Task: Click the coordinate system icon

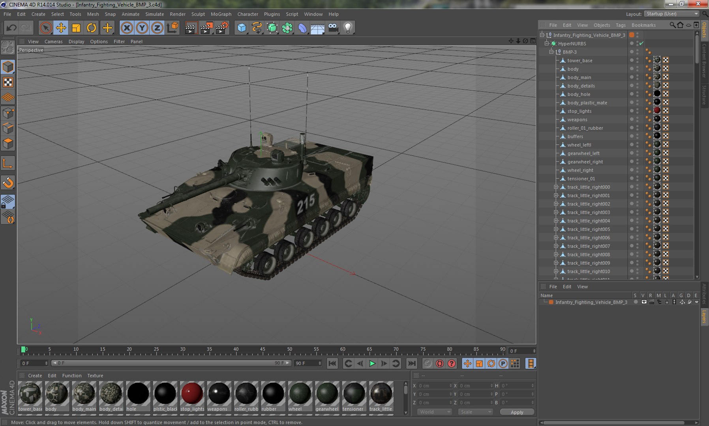Action: click(173, 28)
